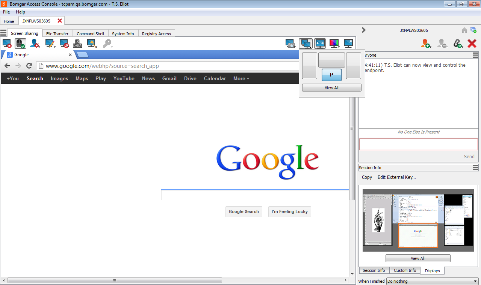This screenshot has width=481, height=285.
Task: Click the horizontal scrollbar thumb
Action: [x=115, y=280]
